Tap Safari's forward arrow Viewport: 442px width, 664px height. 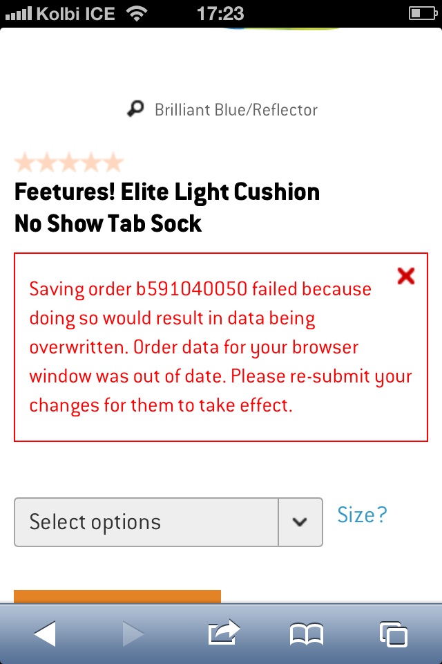[x=132, y=633]
